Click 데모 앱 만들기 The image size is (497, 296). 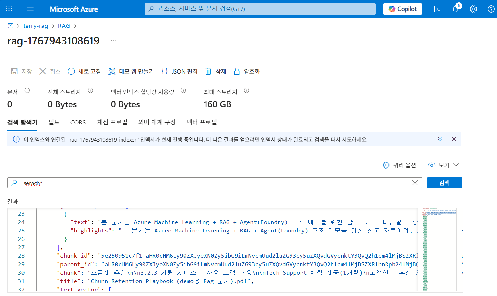coord(131,71)
